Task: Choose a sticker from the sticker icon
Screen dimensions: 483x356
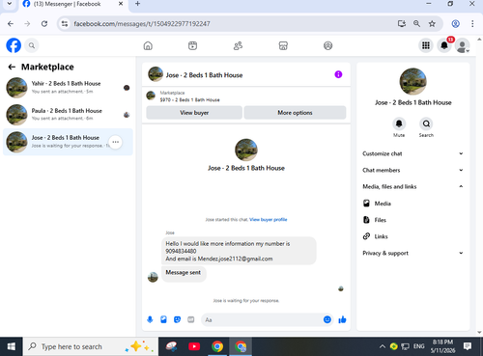Action: (177, 319)
